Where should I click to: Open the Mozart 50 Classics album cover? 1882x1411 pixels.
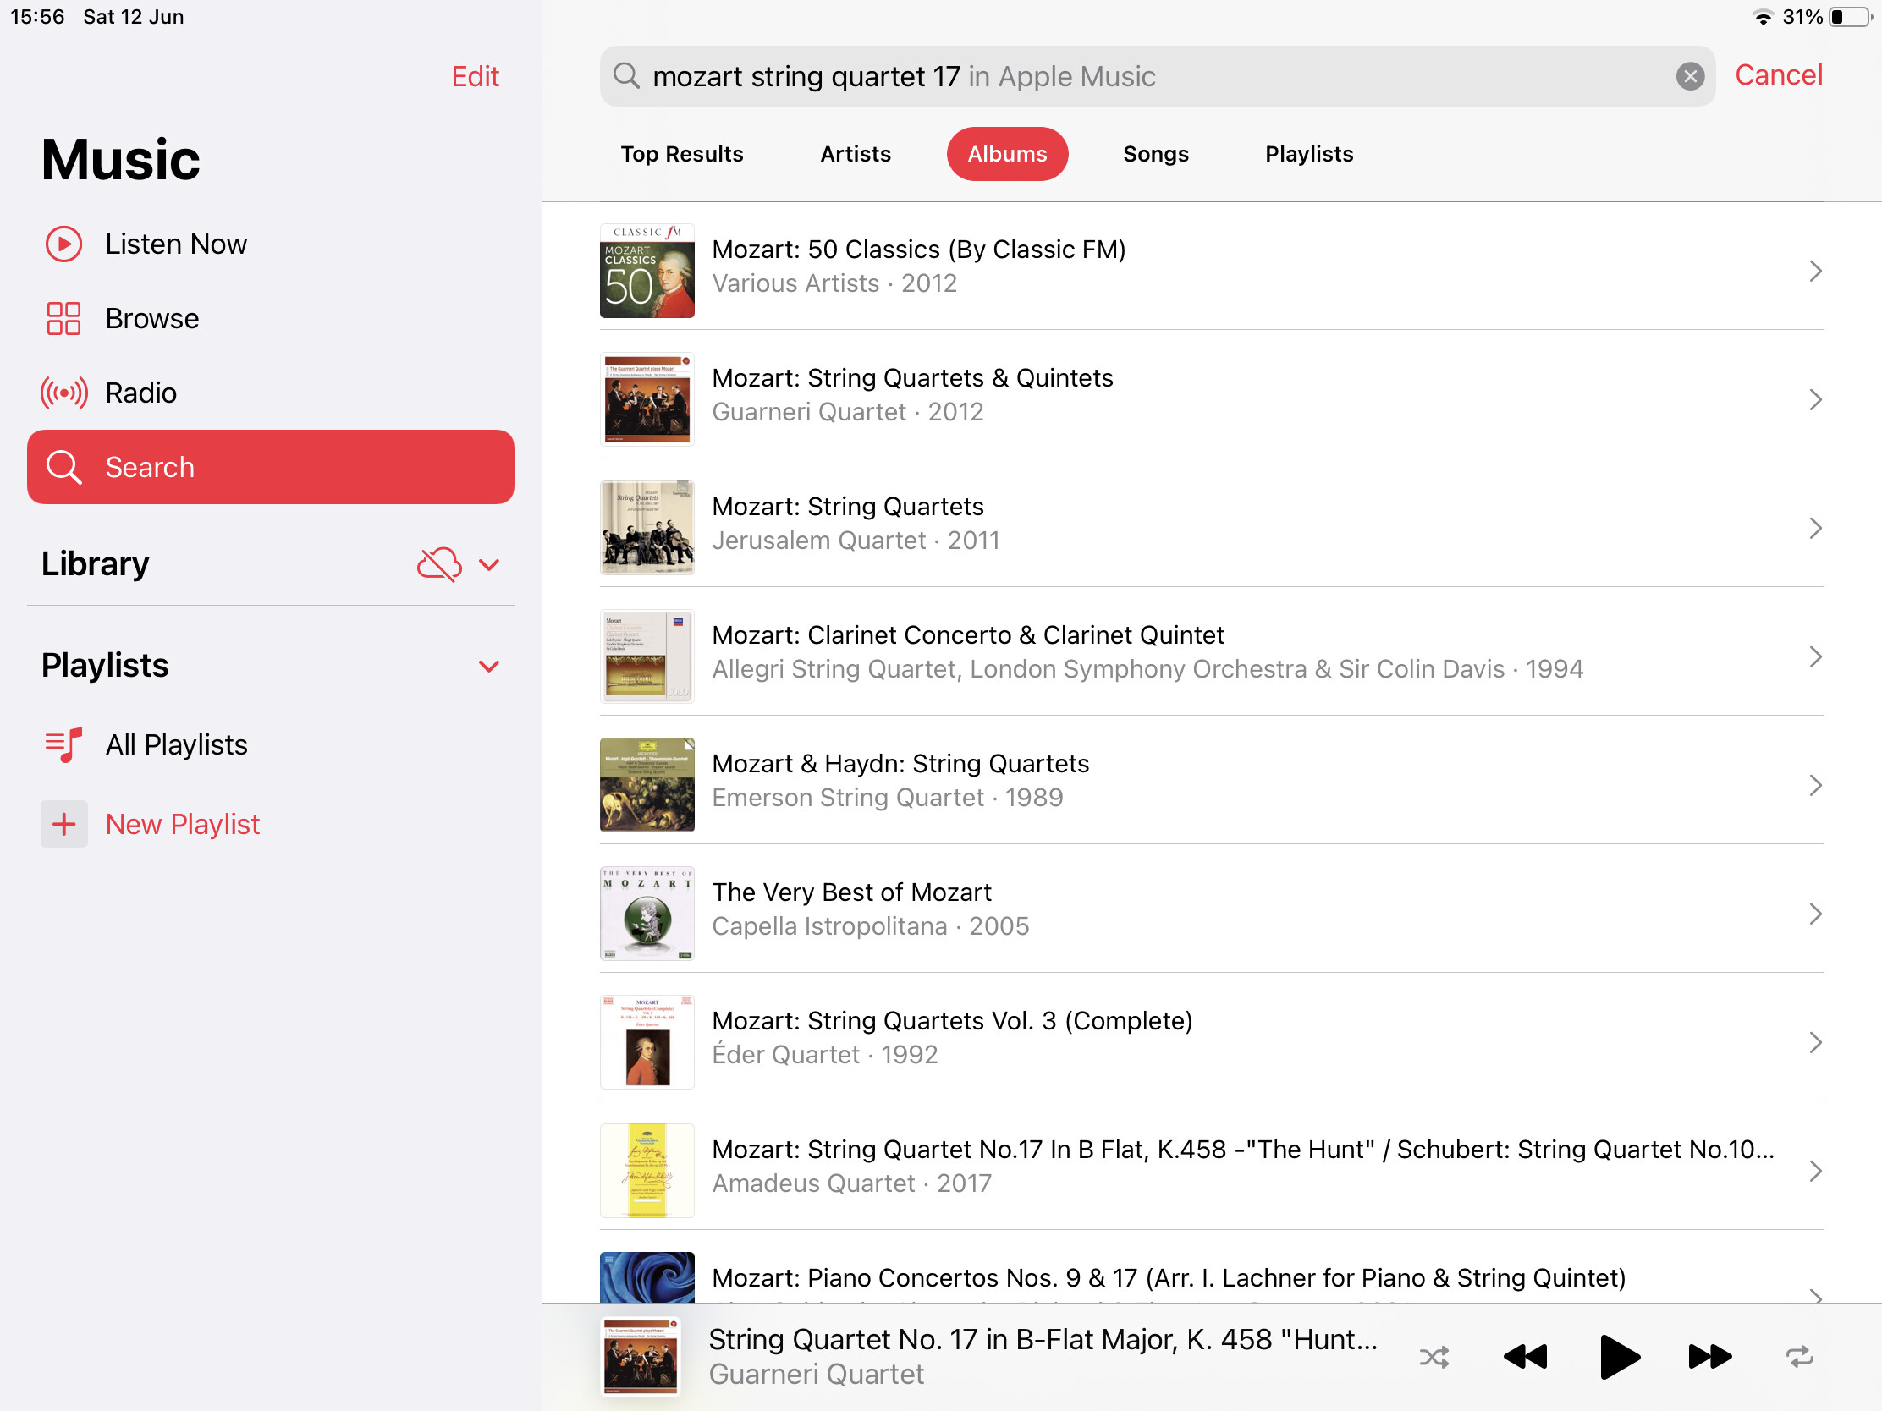[x=647, y=272]
